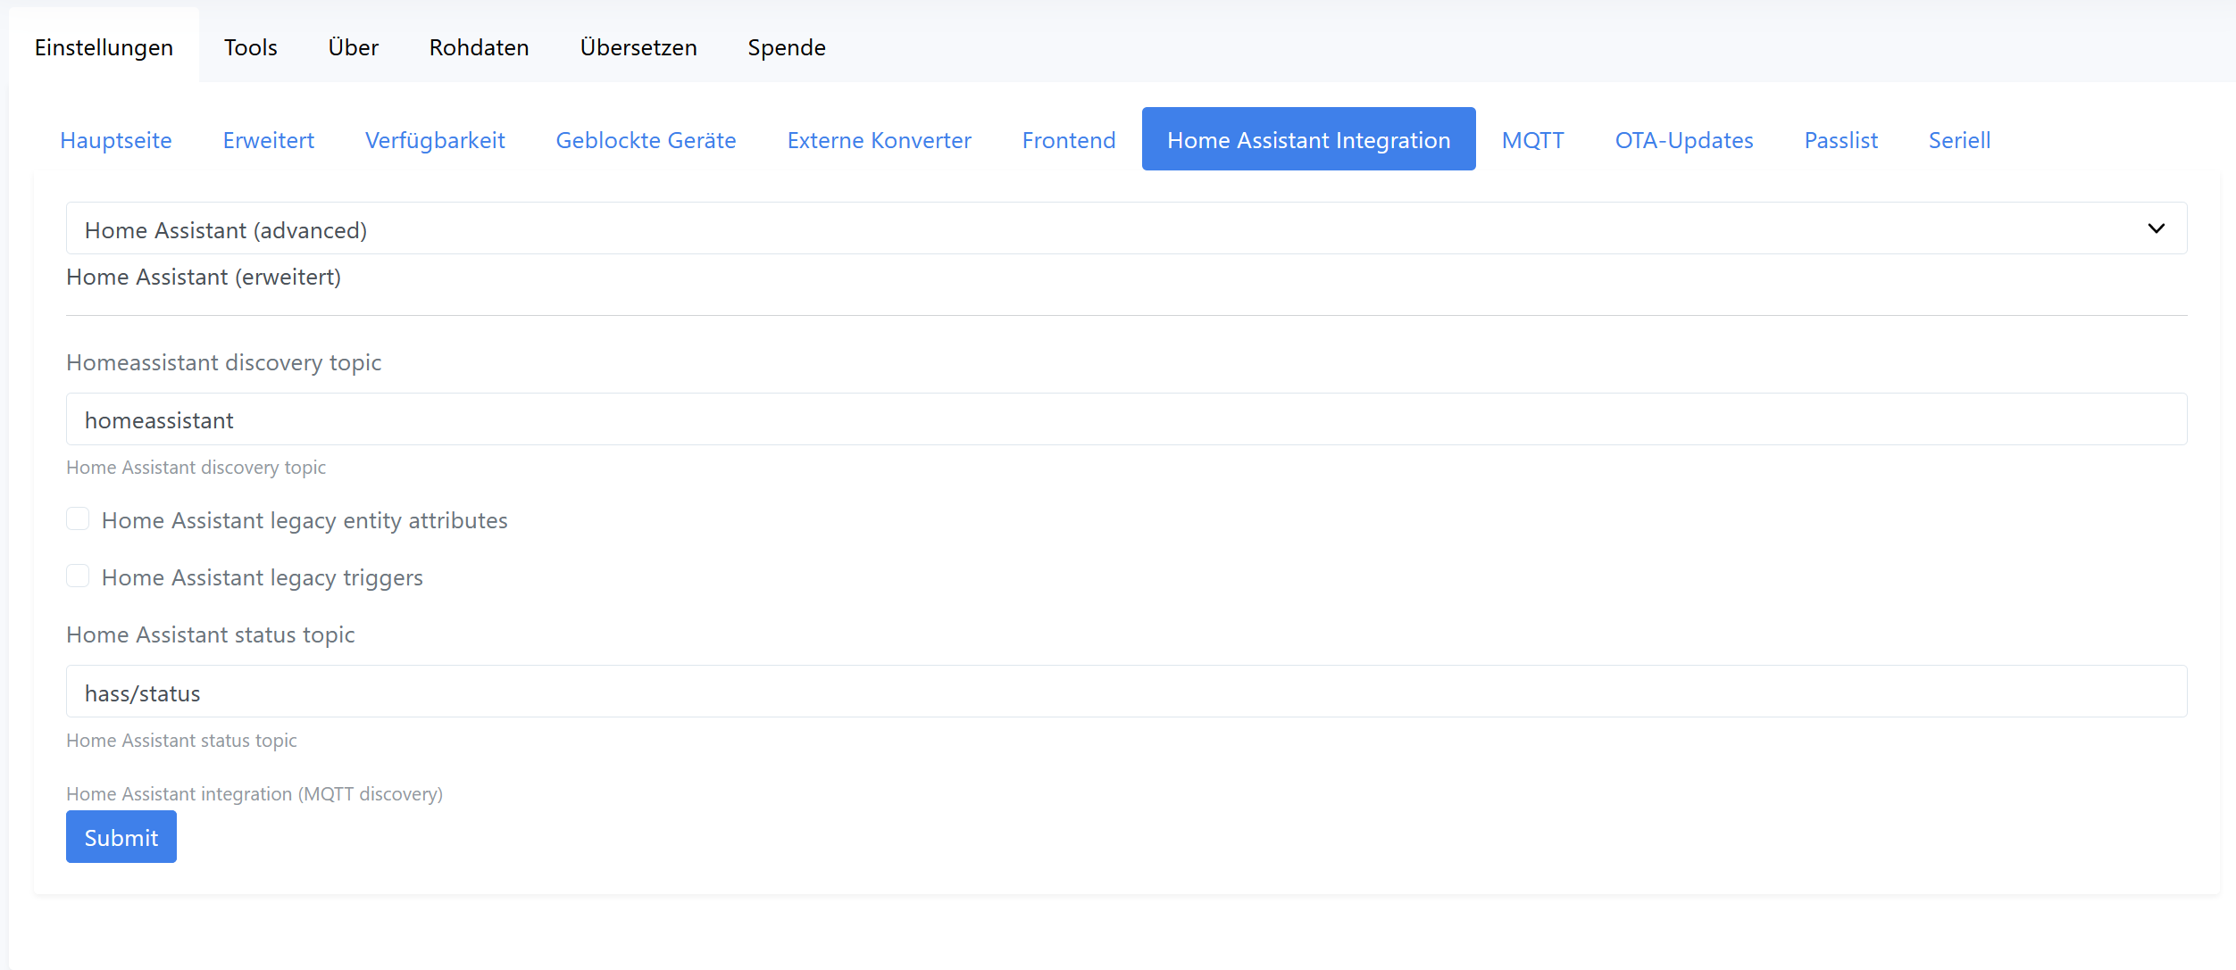The image size is (2236, 970).
Task: Open the Rohdaten menu item
Action: point(479,46)
